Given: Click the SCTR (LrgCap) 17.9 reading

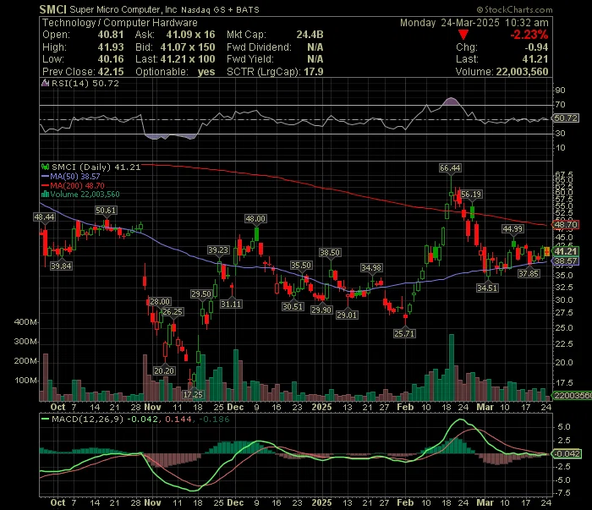Looking at the screenshot, I should click(275, 72).
